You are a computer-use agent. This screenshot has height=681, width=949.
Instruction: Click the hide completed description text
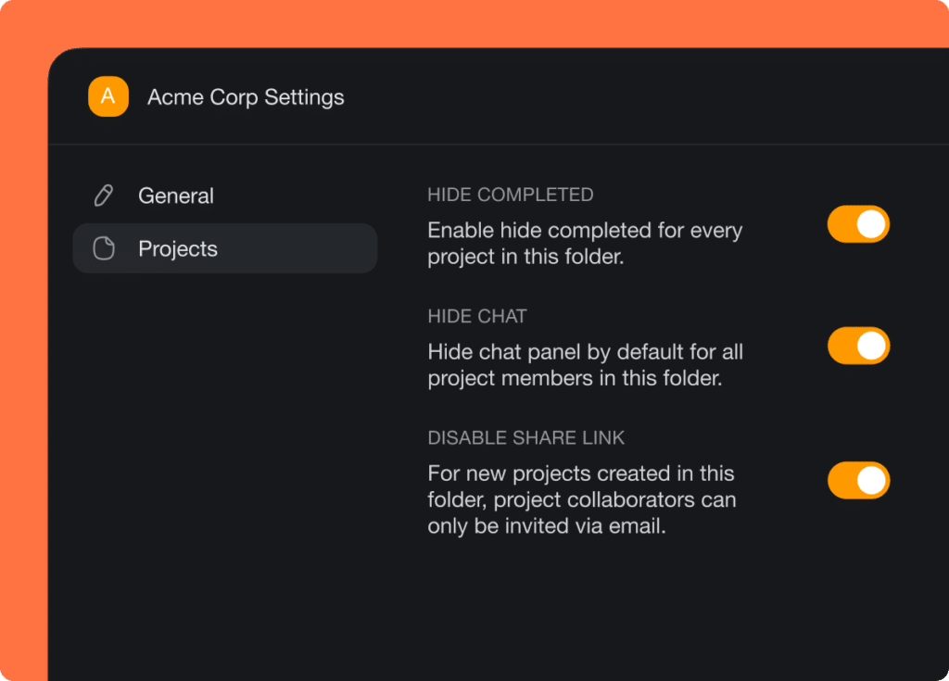584,244
